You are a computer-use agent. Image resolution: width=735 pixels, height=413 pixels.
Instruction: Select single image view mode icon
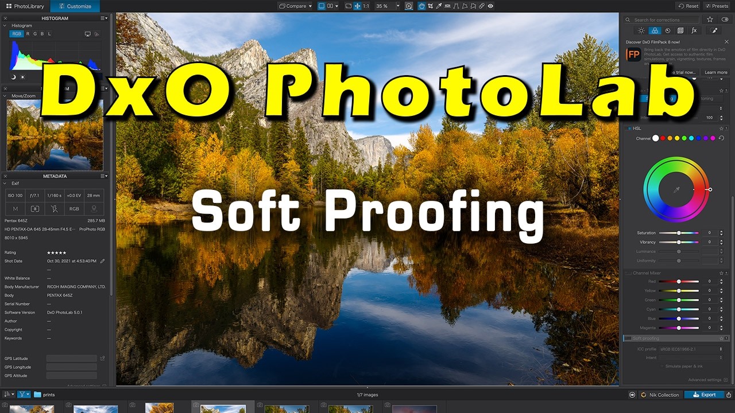pos(321,6)
